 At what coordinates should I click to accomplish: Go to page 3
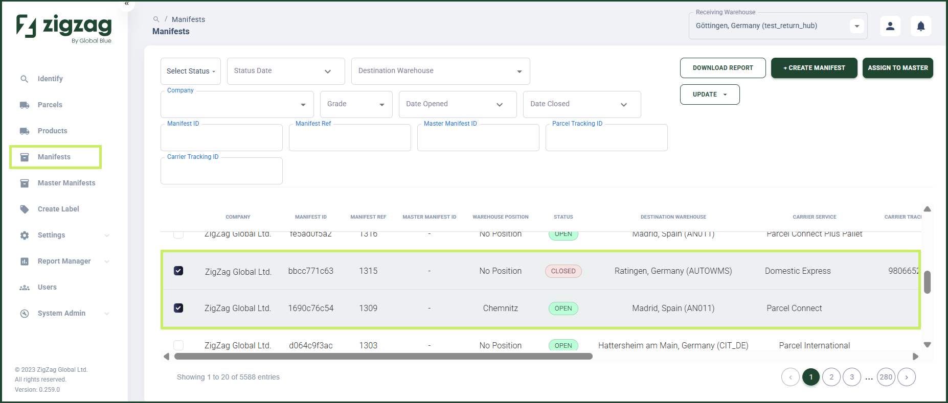coord(852,377)
